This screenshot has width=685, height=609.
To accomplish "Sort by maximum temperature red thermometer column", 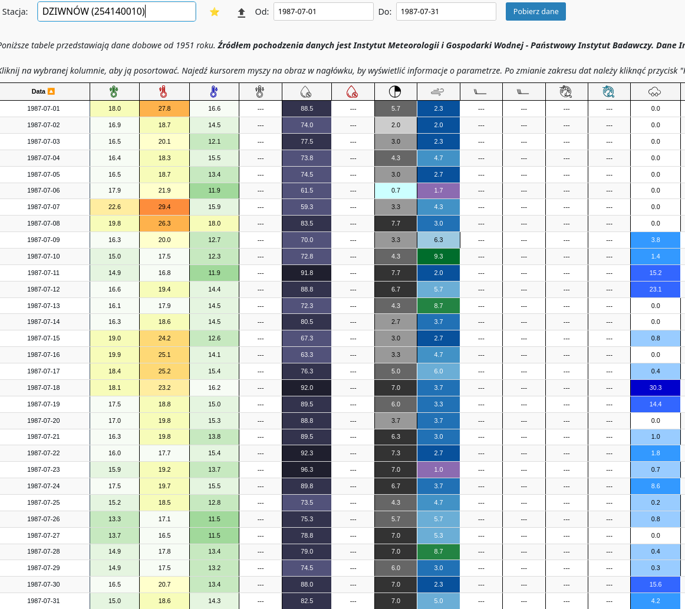I will (x=164, y=92).
